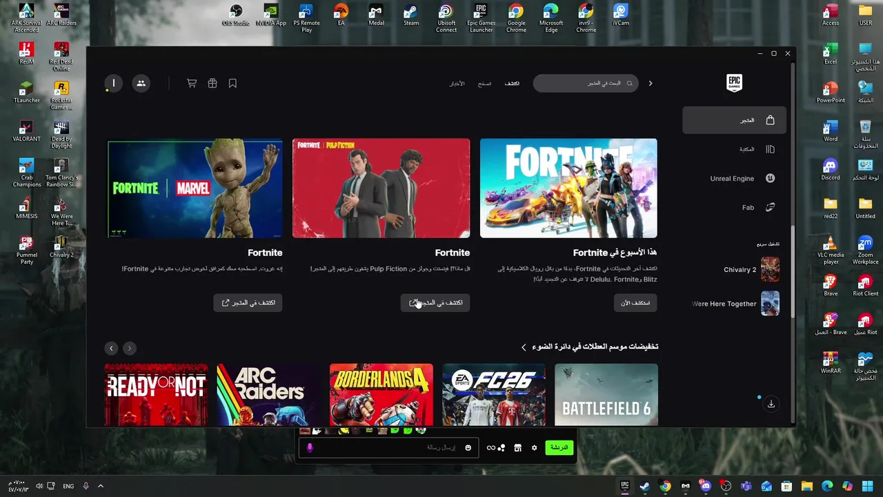Open the Borderlands 4 game card
The width and height of the screenshot is (883, 497).
(x=381, y=395)
